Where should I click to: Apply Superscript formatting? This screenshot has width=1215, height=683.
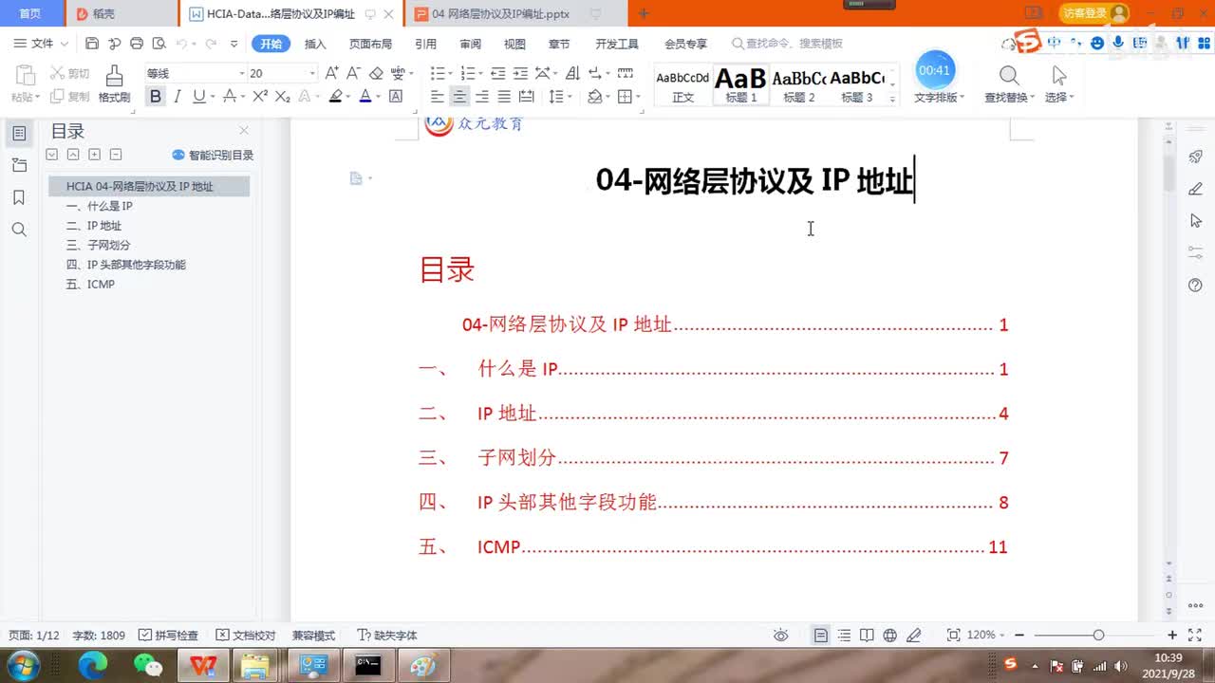click(x=260, y=97)
